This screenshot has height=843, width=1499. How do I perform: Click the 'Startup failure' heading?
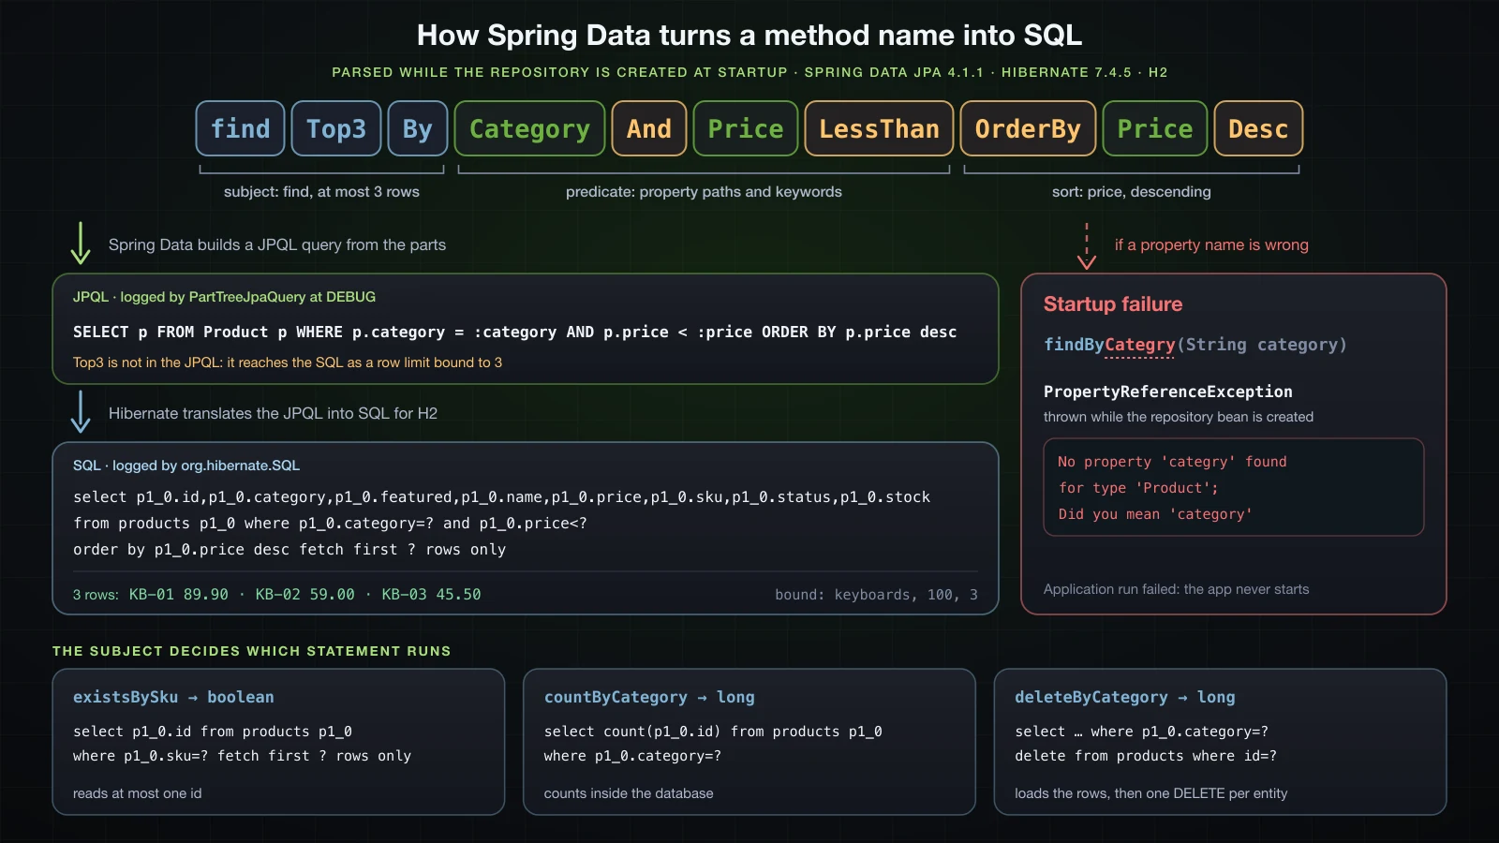click(1113, 304)
